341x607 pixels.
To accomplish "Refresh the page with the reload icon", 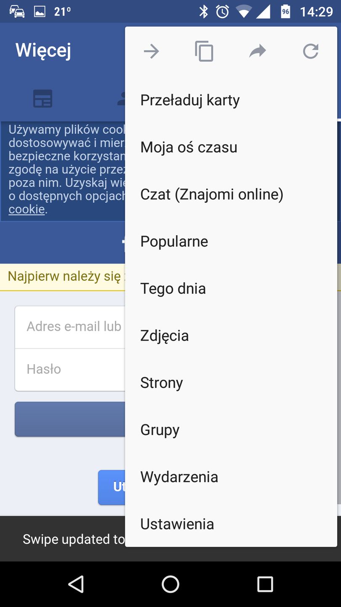I will (310, 51).
